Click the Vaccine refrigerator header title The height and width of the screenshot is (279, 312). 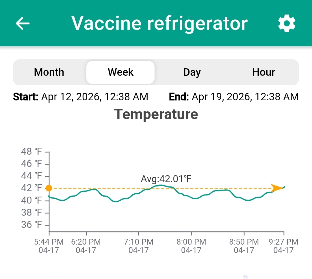tap(159, 23)
